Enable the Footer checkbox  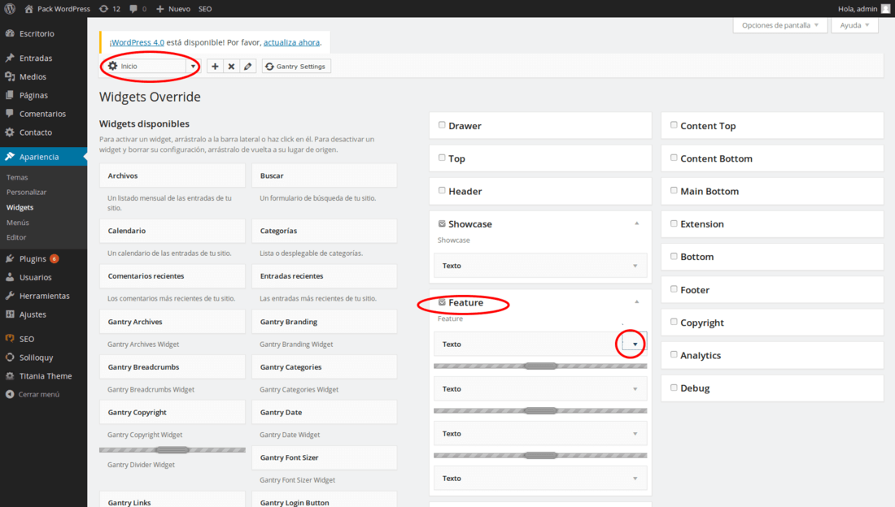pyautogui.click(x=674, y=289)
